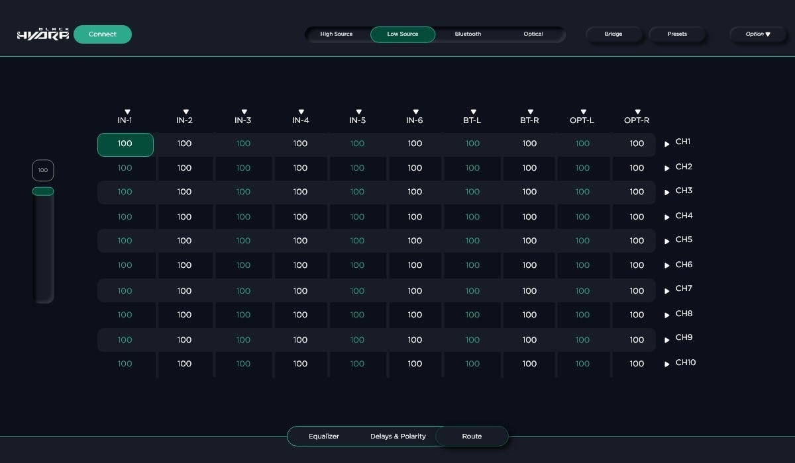
Task: Click the arrow icon above IN-4
Action: point(301,112)
